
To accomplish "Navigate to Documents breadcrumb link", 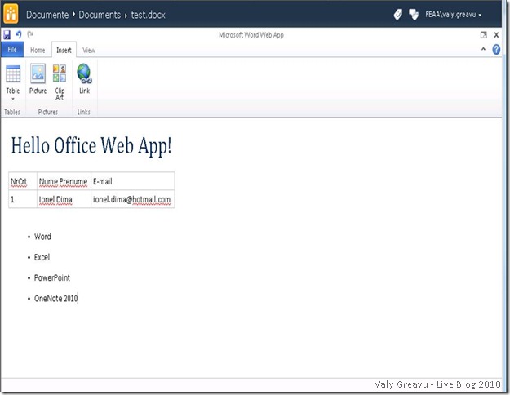I will click(x=100, y=15).
